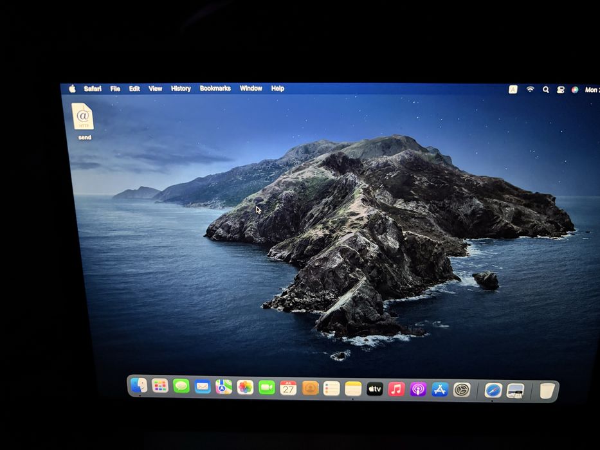Screen dimensions: 600x450
Task: Launch Messages from the Dock
Action: click(181, 386)
